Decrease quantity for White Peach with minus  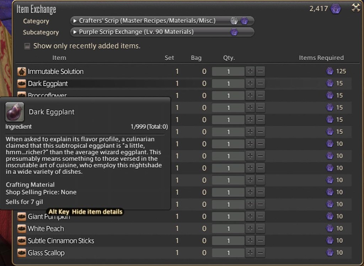(260, 229)
